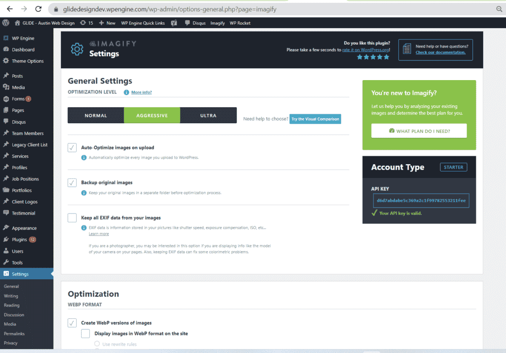
Task: Click What Plan Do I Need button
Action: [419, 131]
